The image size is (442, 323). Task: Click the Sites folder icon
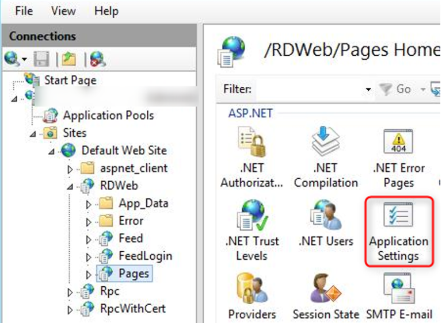[x=51, y=133]
